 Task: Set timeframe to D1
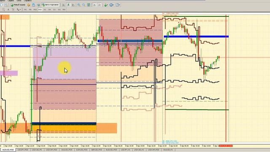(54, 10)
